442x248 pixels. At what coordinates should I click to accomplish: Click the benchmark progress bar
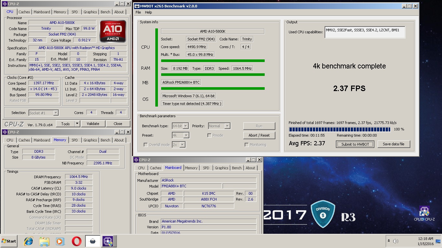coord(339,129)
